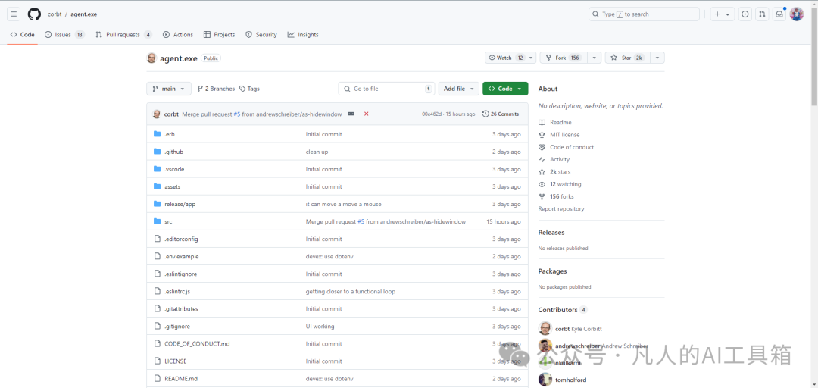Screen dimensions: 818x388
Task: Open tomholford contributor avatar
Action: click(545, 380)
